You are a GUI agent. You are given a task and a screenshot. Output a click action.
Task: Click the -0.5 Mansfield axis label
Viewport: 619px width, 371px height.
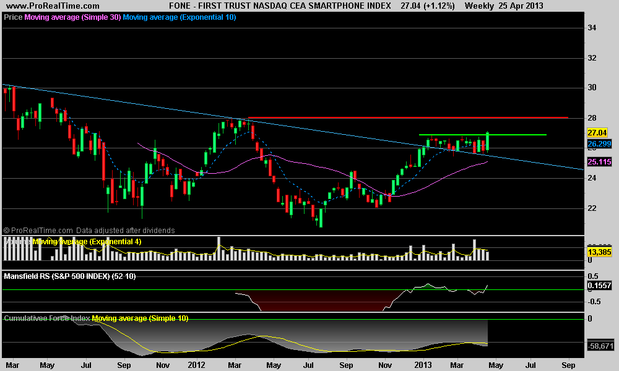[594, 302]
